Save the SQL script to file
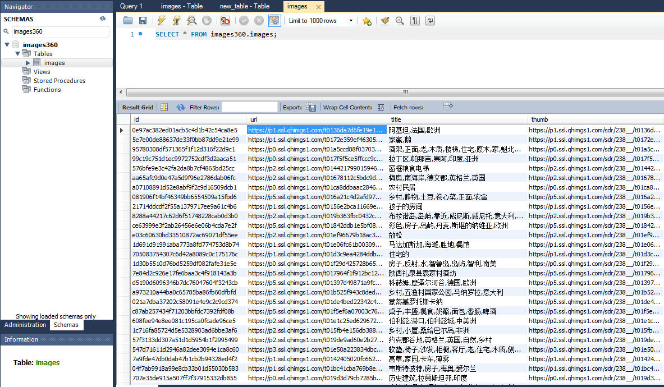This screenshot has height=387, width=664. [x=143, y=21]
